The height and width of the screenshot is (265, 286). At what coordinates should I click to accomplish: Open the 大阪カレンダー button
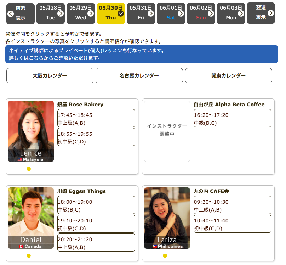[50, 76]
